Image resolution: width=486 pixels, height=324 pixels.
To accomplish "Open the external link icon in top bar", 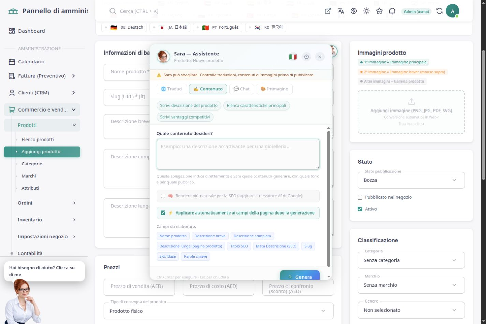I will coord(328,11).
